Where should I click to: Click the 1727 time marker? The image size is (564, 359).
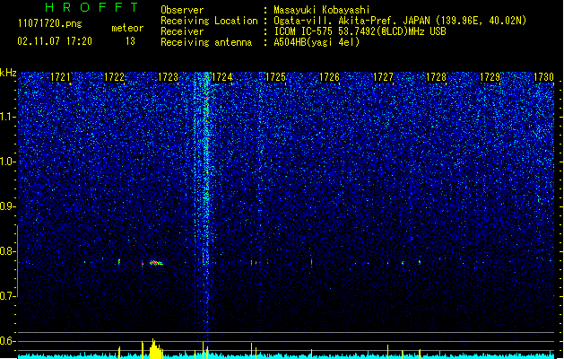tap(383, 77)
